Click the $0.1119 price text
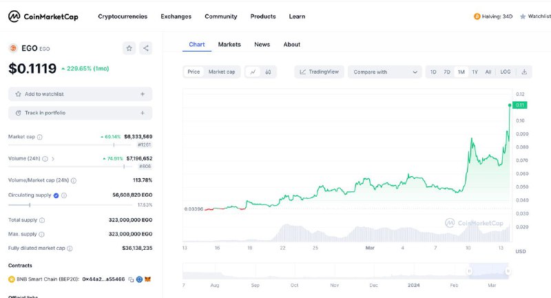This screenshot has width=551, height=298. [x=32, y=68]
